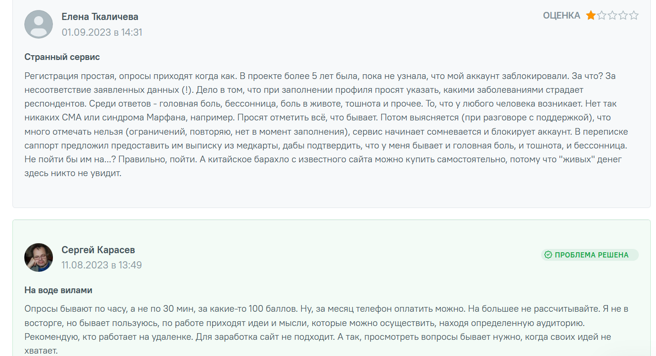Viewport: 656px width, 356px height.
Task: Click the green checkmark badge icon
Action: point(549,255)
